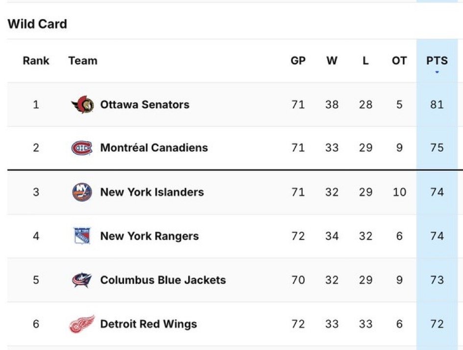
Task: Sort by OT column header
Action: [x=399, y=61]
